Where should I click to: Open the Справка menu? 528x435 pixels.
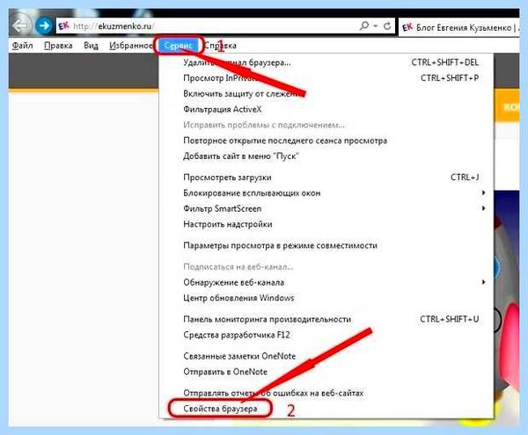(221, 46)
